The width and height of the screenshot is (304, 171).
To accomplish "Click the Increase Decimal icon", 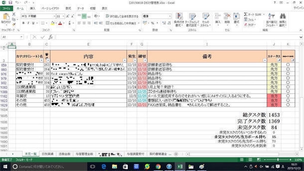I will [x=164, y=23].
